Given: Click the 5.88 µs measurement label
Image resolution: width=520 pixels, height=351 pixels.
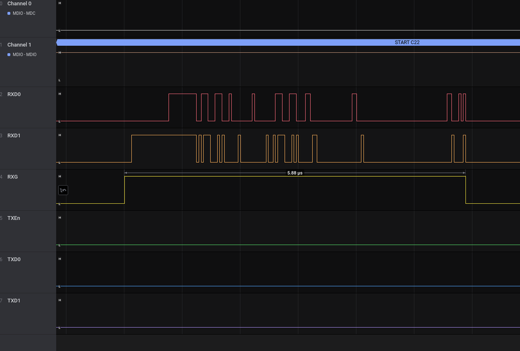Looking at the screenshot, I should click(x=295, y=173).
